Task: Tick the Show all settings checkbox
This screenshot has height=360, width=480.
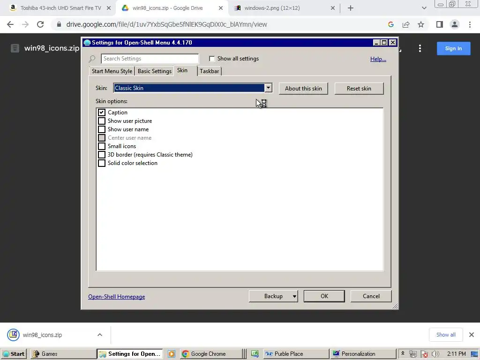Action: [x=212, y=59]
